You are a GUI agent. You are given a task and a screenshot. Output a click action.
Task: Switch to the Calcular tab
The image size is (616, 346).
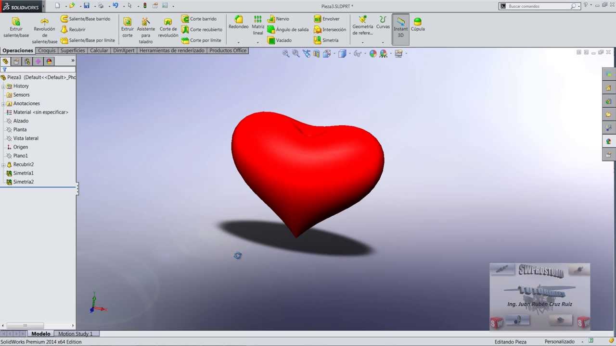point(99,50)
